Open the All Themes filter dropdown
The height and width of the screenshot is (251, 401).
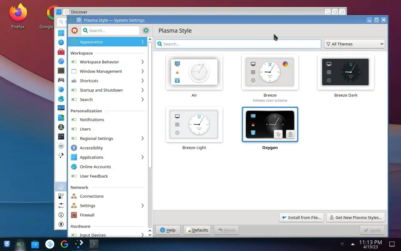354,44
